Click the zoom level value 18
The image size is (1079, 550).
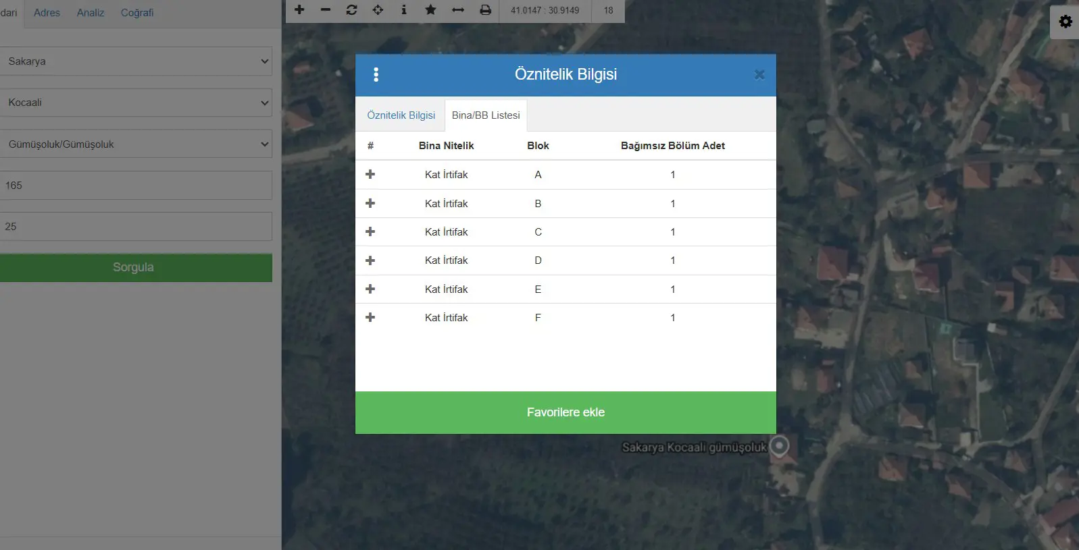608,10
